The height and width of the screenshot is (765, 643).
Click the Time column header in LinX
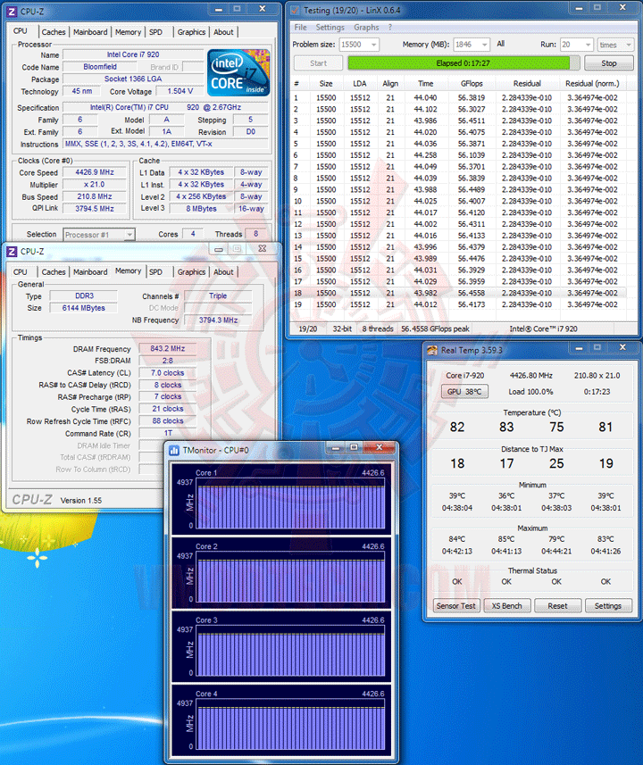425,83
